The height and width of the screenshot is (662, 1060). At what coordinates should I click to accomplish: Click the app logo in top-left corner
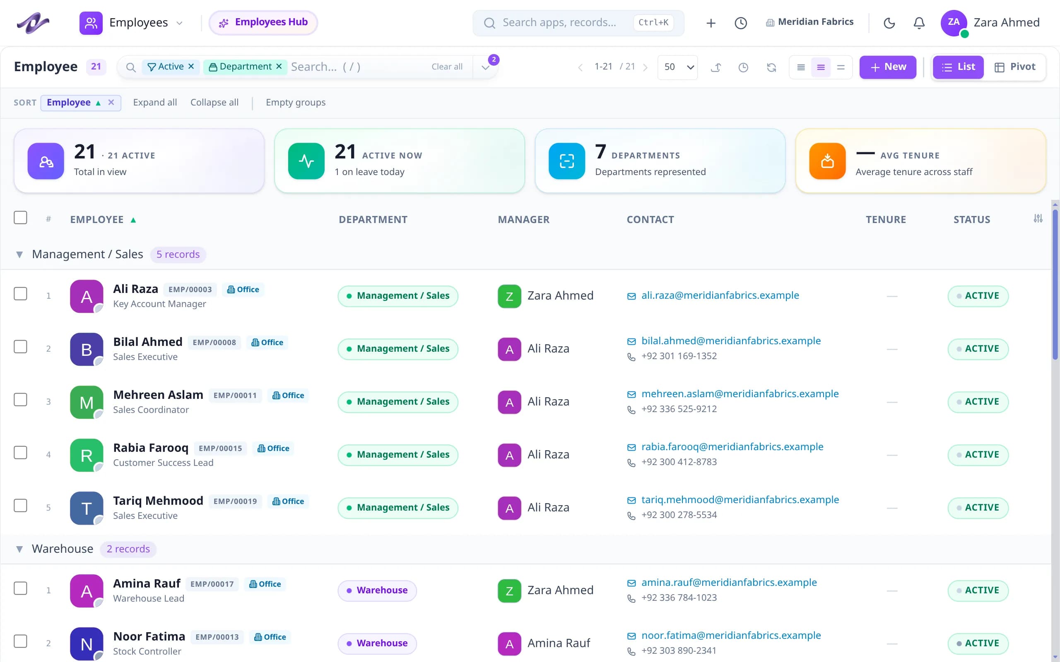tap(33, 23)
